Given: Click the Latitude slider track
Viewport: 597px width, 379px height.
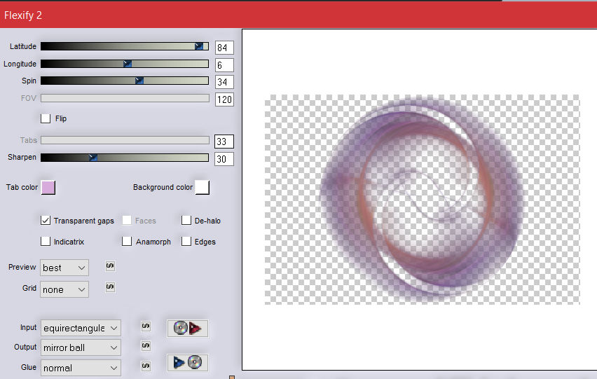Looking at the screenshot, I should point(125,46).
